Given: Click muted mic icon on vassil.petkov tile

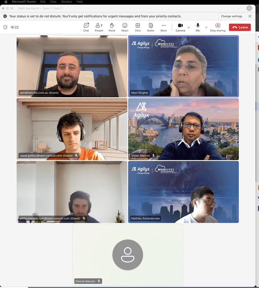Looking at the screenshot, I should click(x=76, y=155).
